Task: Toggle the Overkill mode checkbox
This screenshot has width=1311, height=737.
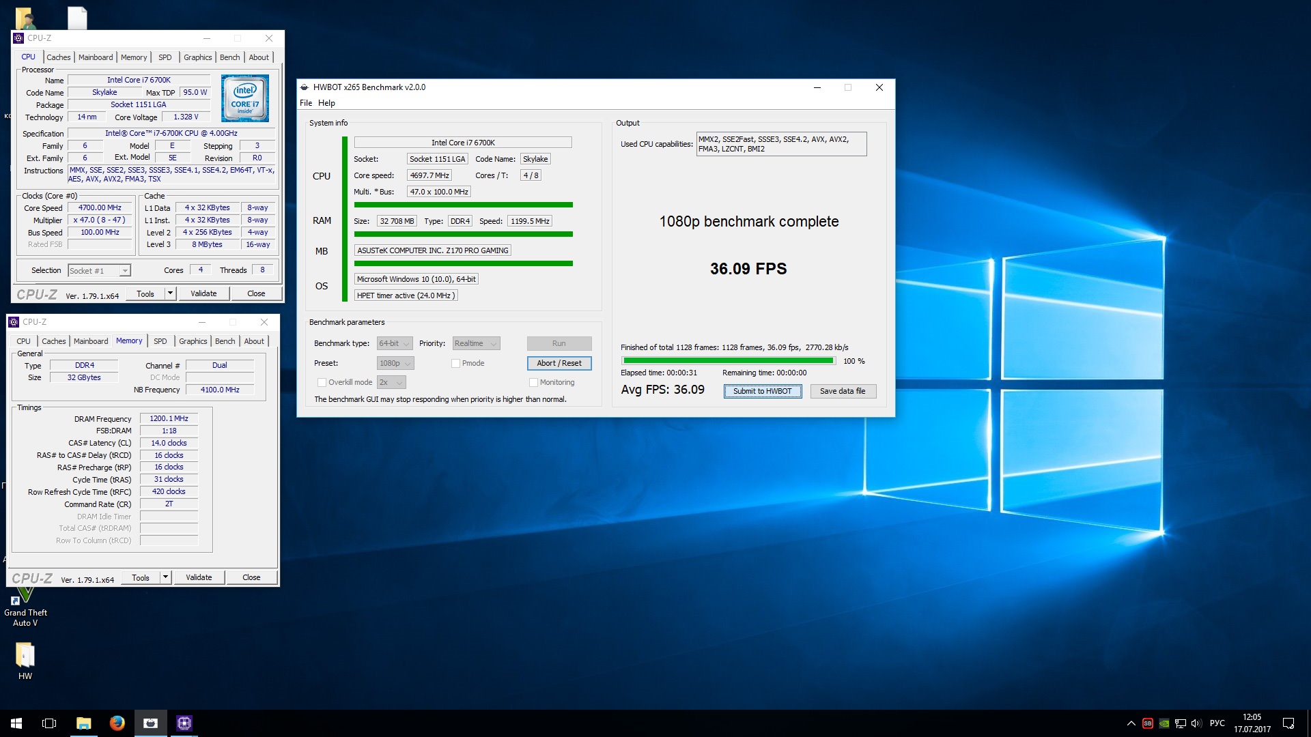Action: tap(322, 382)
